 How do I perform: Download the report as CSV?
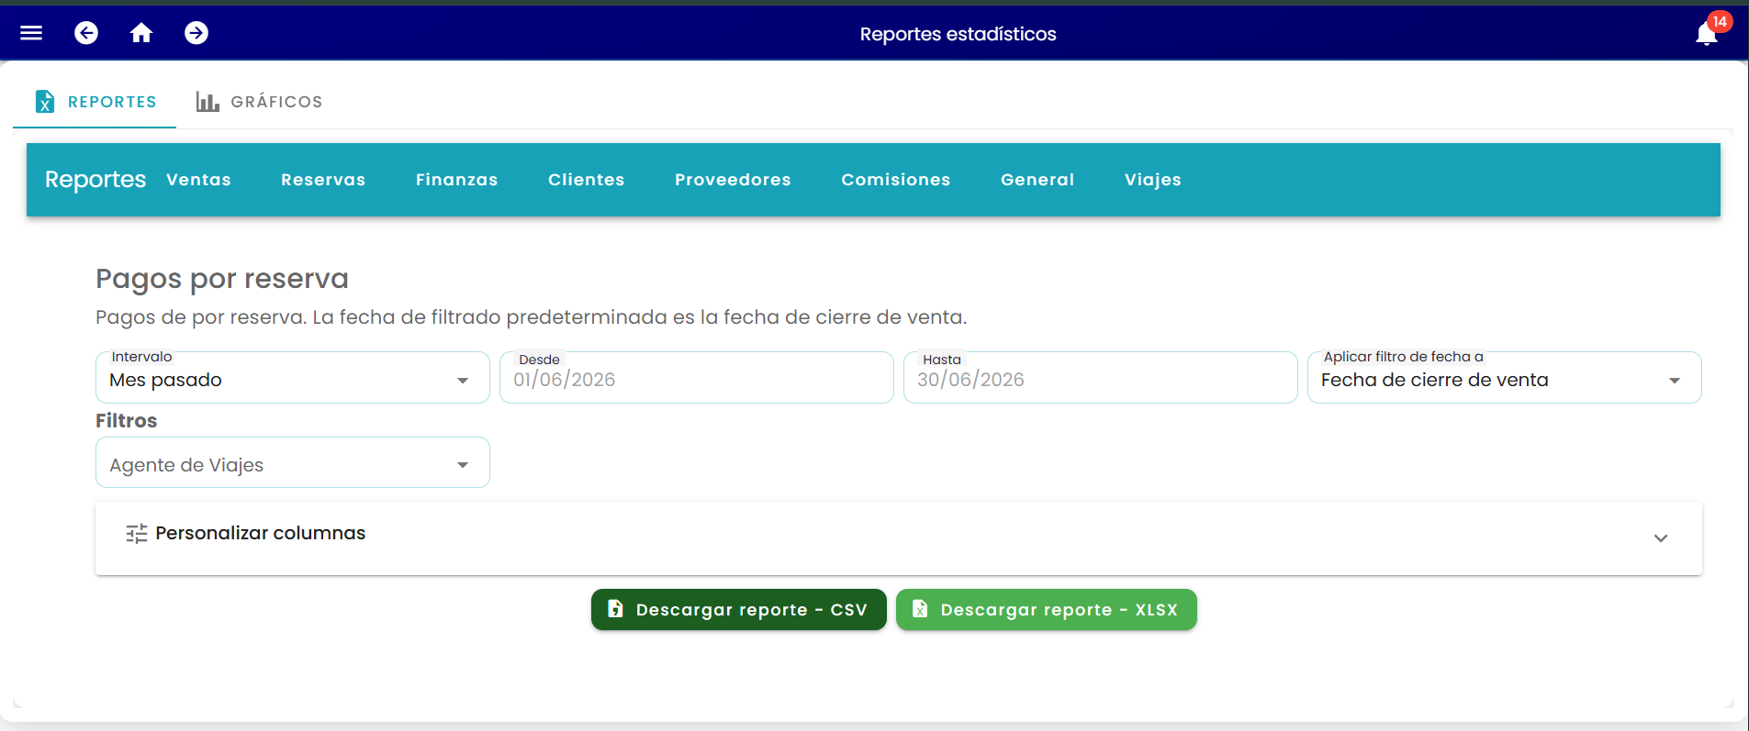[x=739, y=610]
